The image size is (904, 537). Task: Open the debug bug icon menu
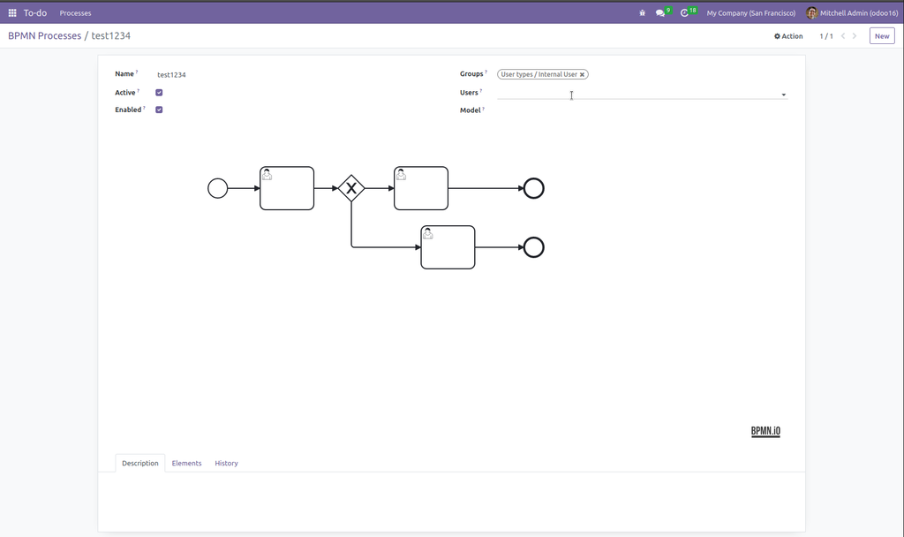(x=643, y=12)
